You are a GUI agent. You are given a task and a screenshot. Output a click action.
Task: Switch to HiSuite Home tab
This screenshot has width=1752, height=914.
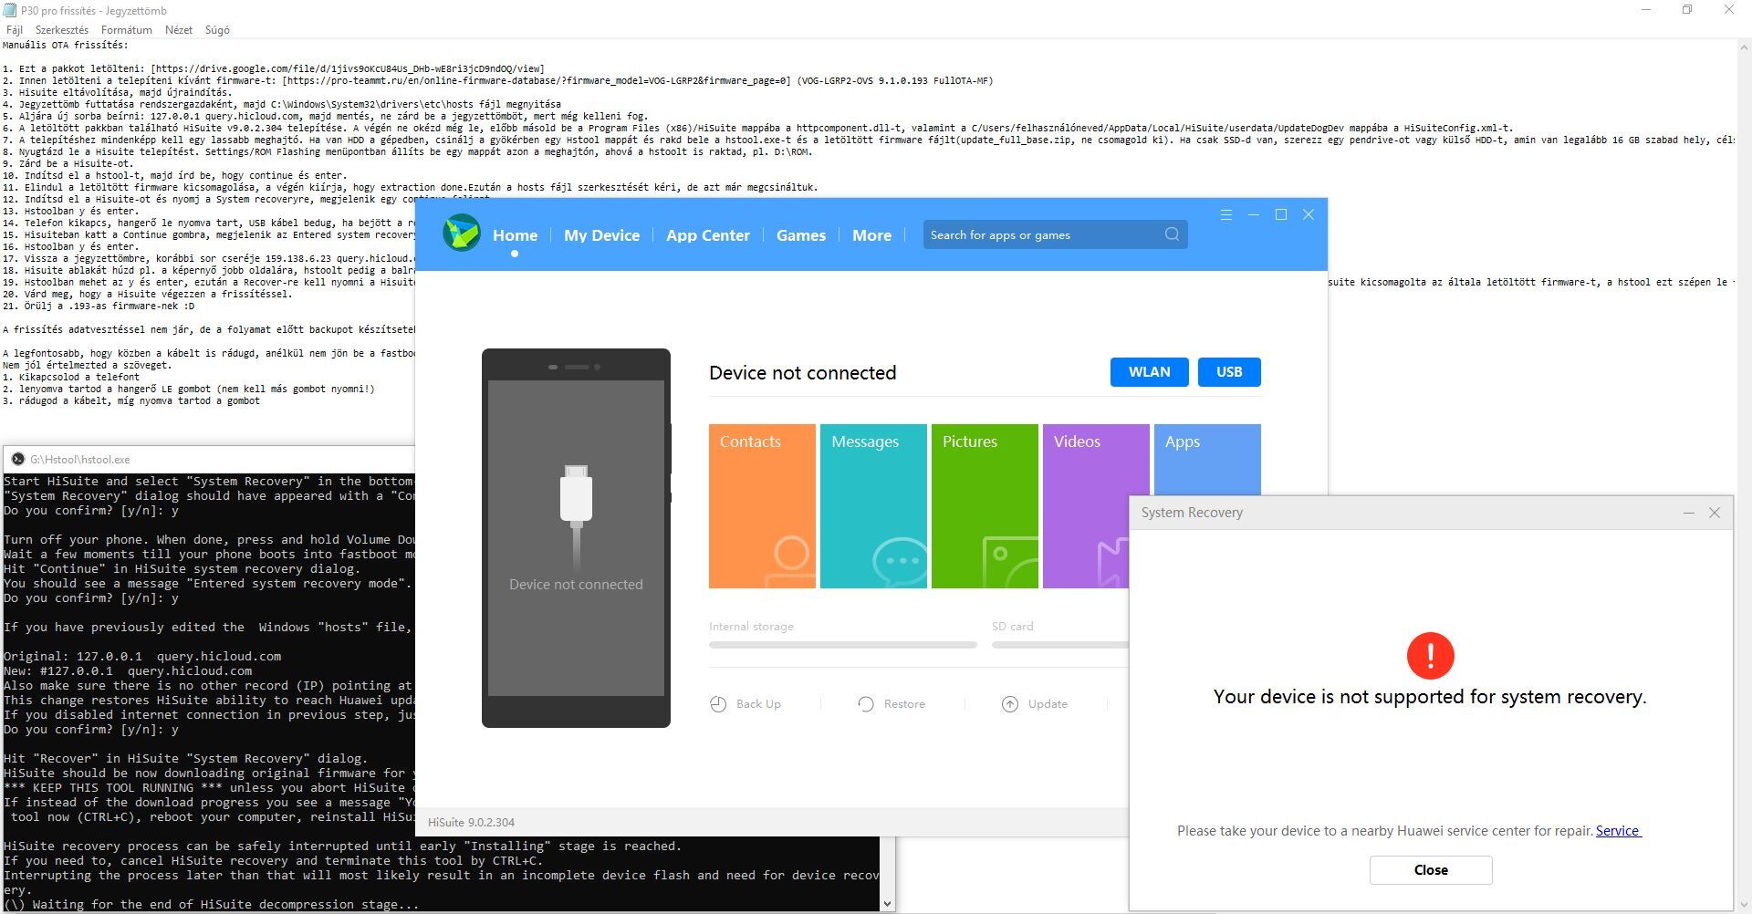(x=515, y=235)
